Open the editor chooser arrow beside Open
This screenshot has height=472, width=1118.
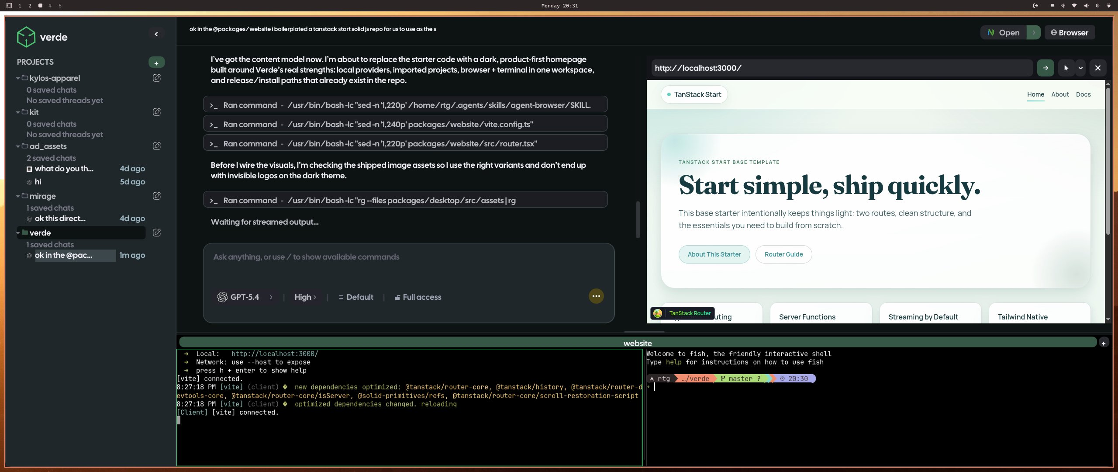(x=1034, y=33)
